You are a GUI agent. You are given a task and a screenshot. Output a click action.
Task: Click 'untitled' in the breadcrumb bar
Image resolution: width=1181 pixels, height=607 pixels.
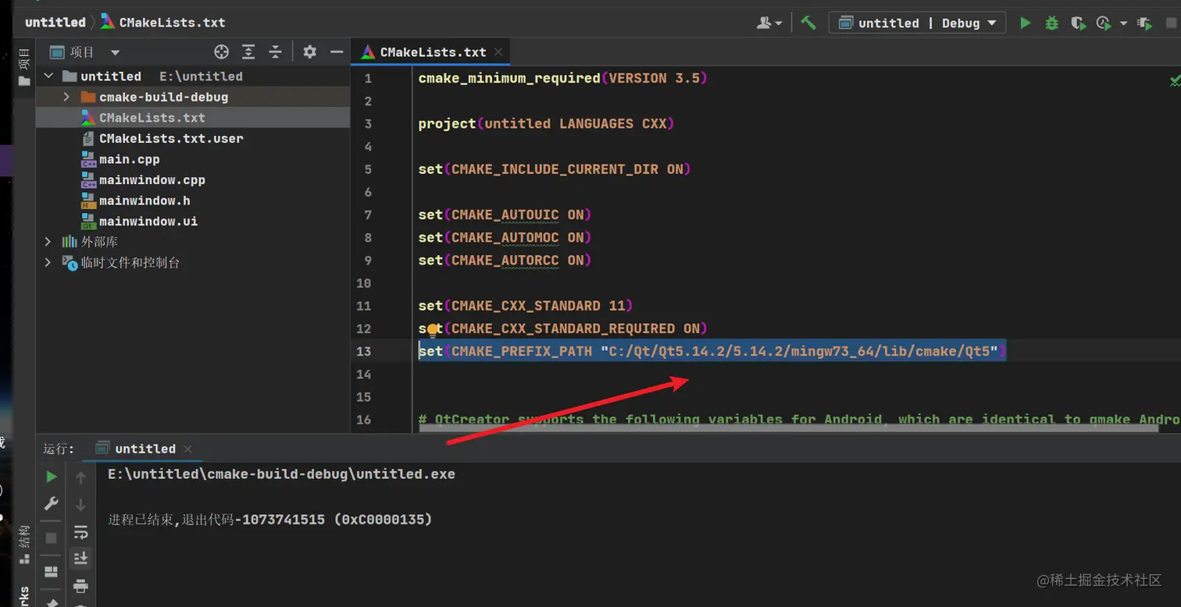[x=55, y=23]
